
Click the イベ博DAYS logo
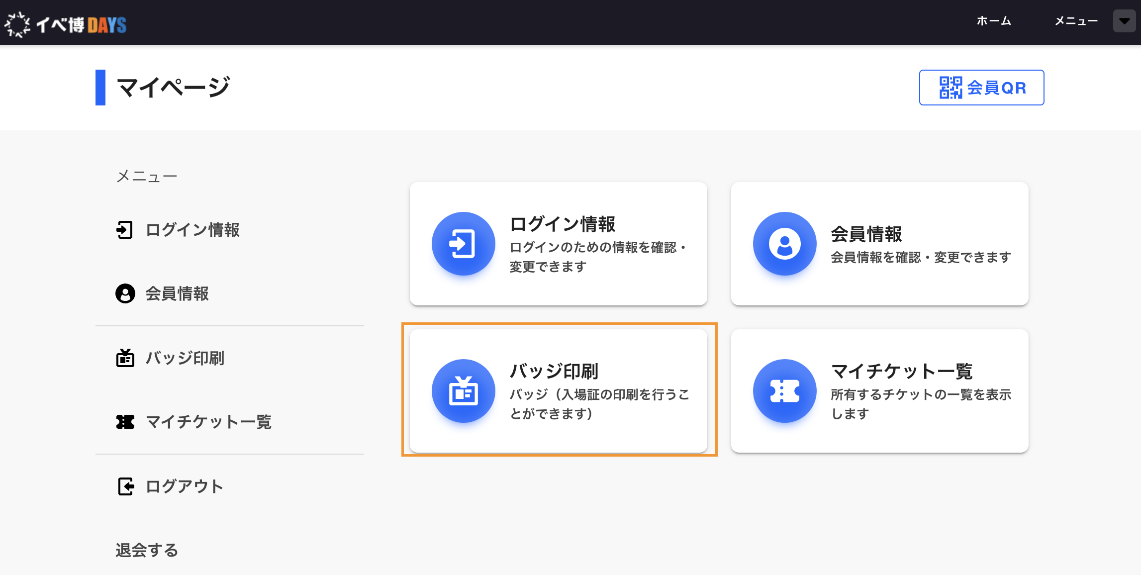pos(66,24)
